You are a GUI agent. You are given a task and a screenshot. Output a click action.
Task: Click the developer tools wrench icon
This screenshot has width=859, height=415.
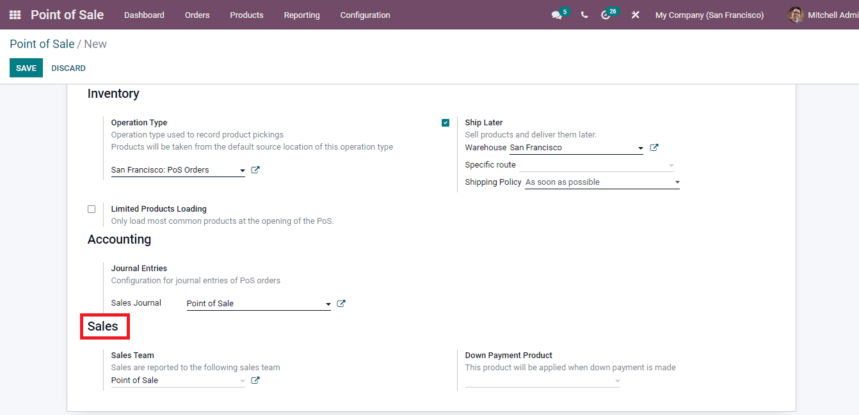(x=635, y=15)
